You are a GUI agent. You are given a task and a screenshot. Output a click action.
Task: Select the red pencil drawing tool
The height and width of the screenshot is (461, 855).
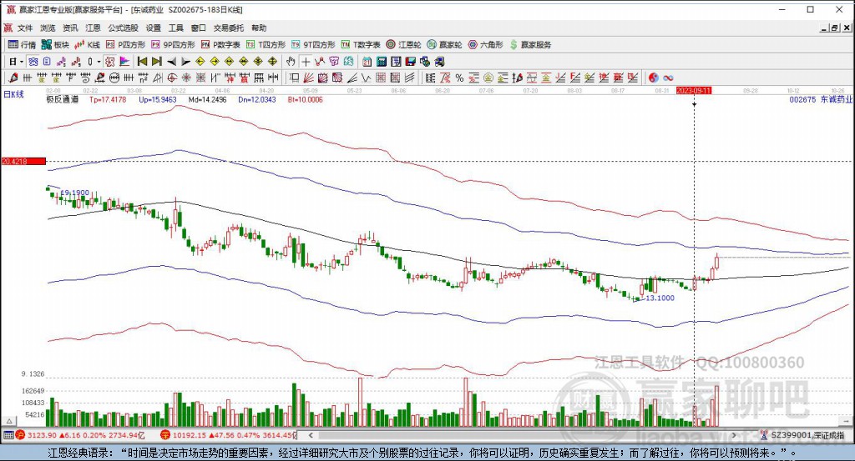coord(13,78)
